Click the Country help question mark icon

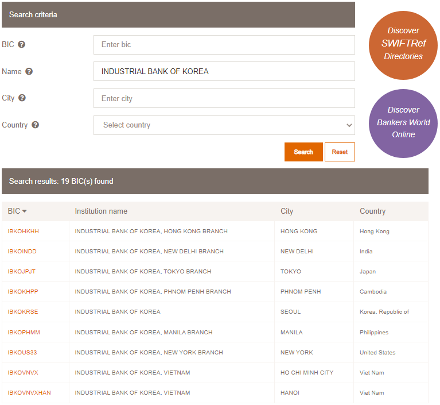(35, 125)
